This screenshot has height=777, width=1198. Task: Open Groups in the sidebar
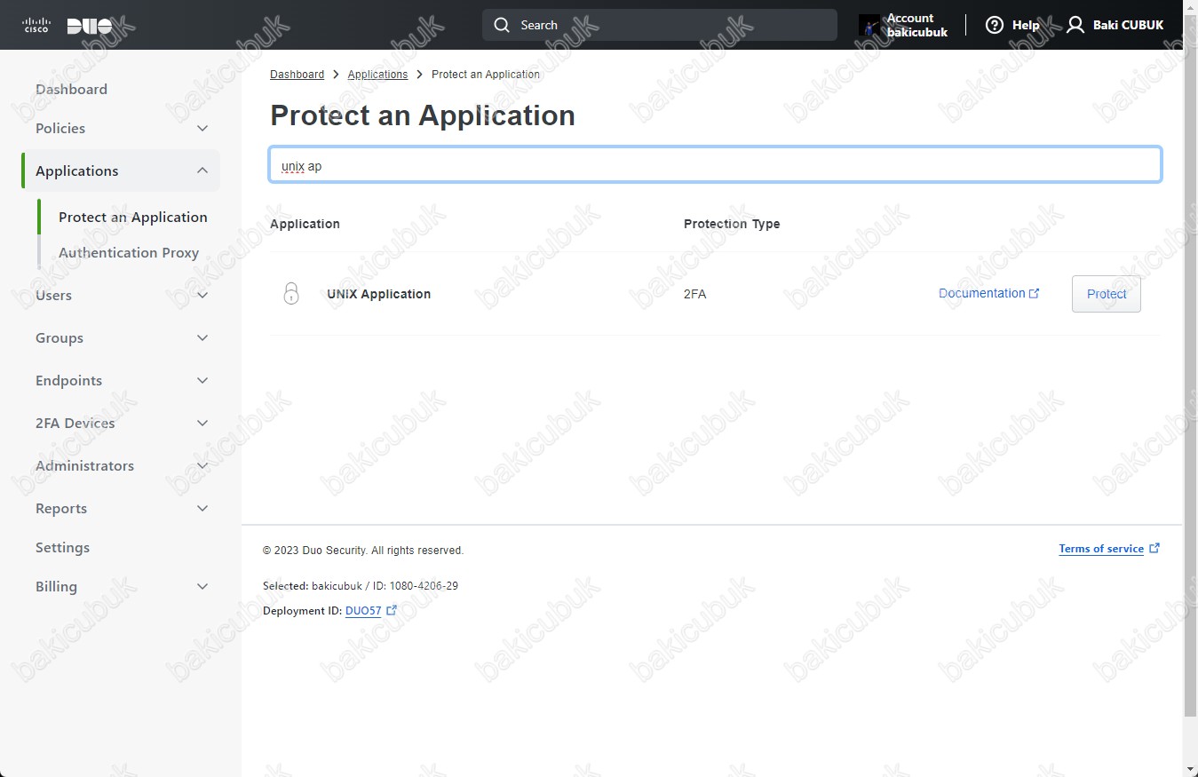[60, 337]
